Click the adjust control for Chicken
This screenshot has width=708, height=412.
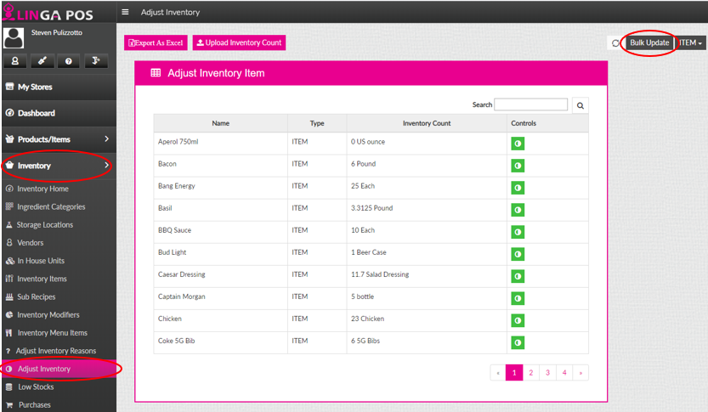tap(518, 320)
